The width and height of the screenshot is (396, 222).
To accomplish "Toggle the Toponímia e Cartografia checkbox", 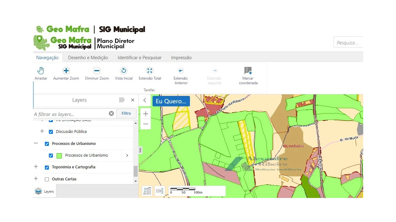I will (x=47, y=167).
